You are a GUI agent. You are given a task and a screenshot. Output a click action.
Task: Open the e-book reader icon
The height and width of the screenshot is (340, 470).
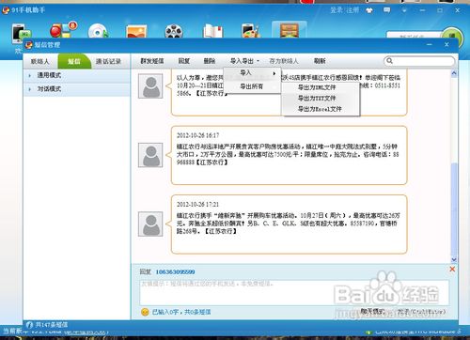212,31
